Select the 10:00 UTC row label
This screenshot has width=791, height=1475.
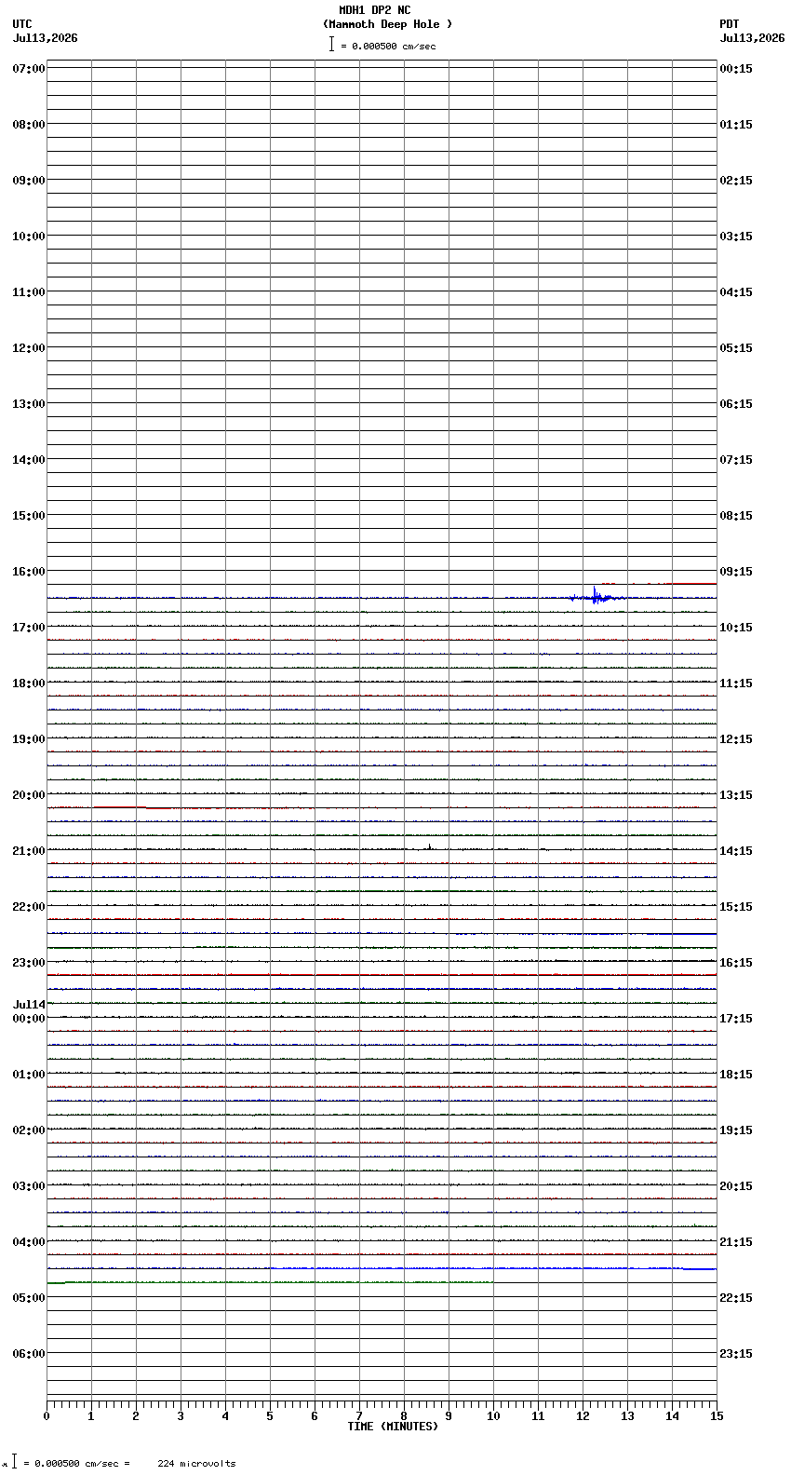click(29, 237)
